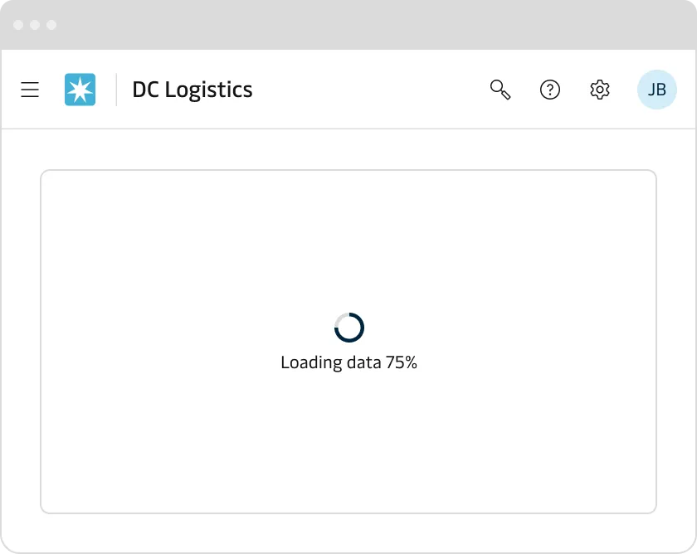Toggle settings visibility via gear icon

[600, 90]
